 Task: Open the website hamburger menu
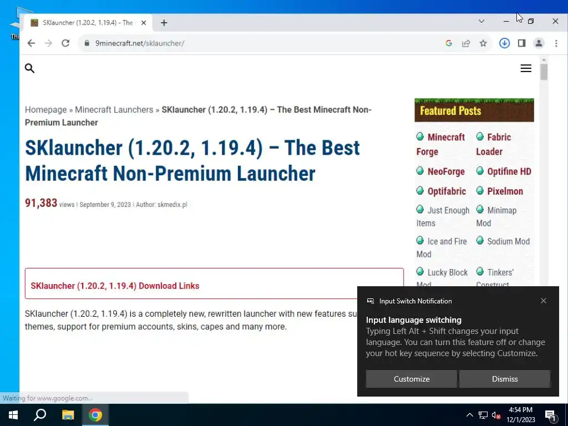click(526, 68)
